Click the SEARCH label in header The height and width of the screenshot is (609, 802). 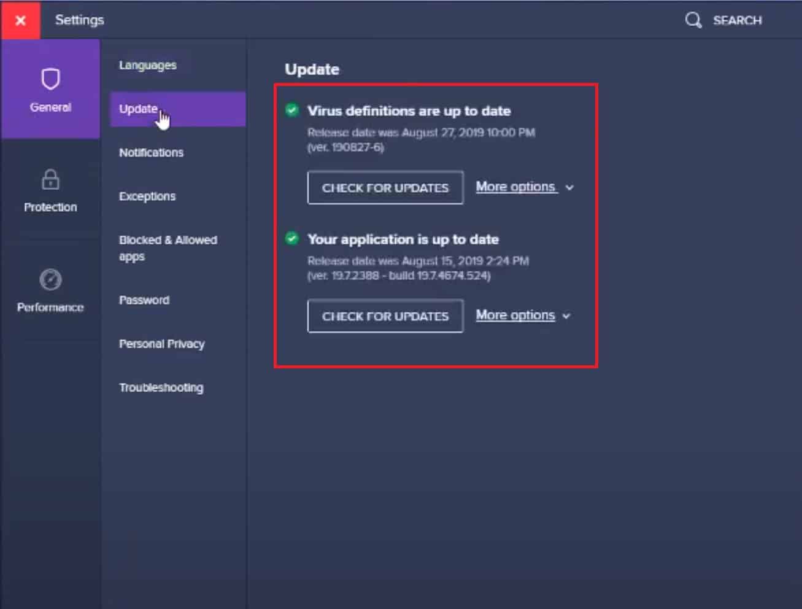pos(738,20)
